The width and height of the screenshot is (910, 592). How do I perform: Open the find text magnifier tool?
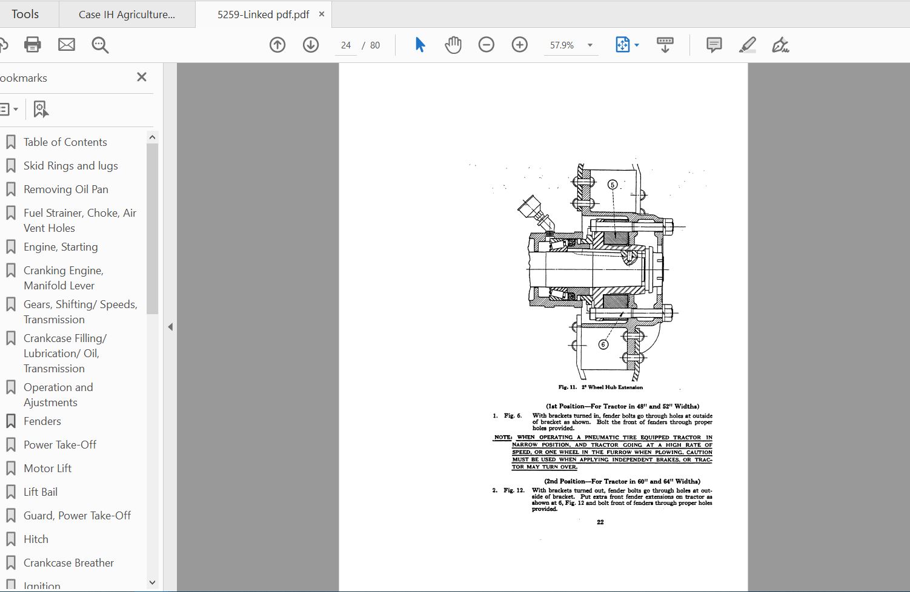[x=100, y=45]
